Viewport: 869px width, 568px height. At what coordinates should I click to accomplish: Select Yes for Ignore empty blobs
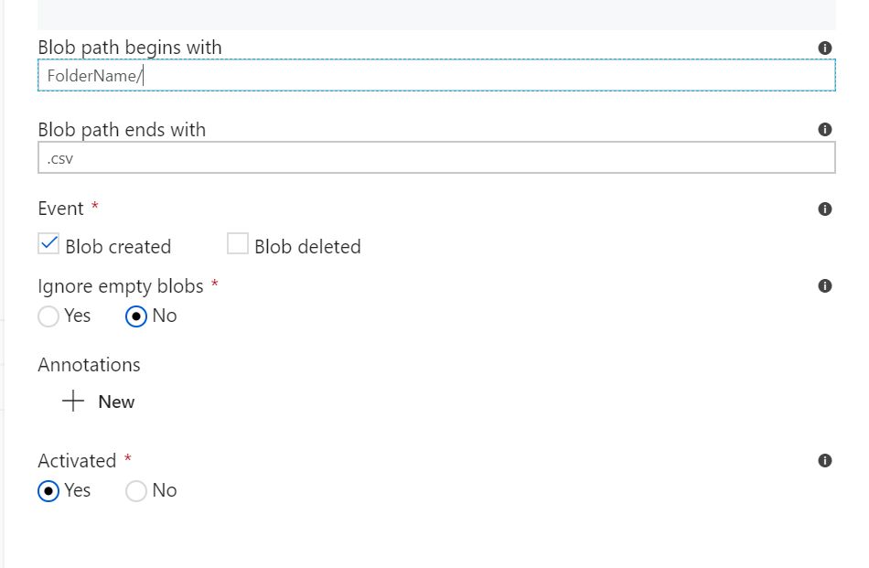click(x=48, y=316)
